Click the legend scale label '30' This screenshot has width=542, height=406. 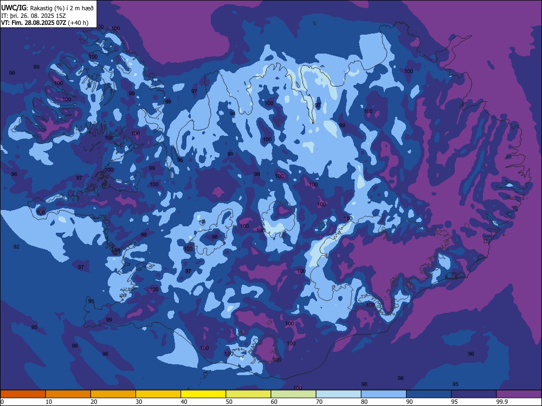pos(139,402)
